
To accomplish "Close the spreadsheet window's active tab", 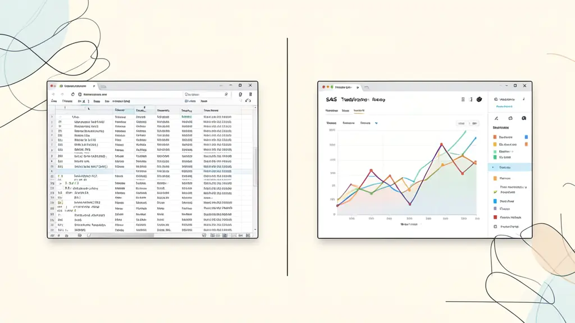I will [x=94, y=86].
